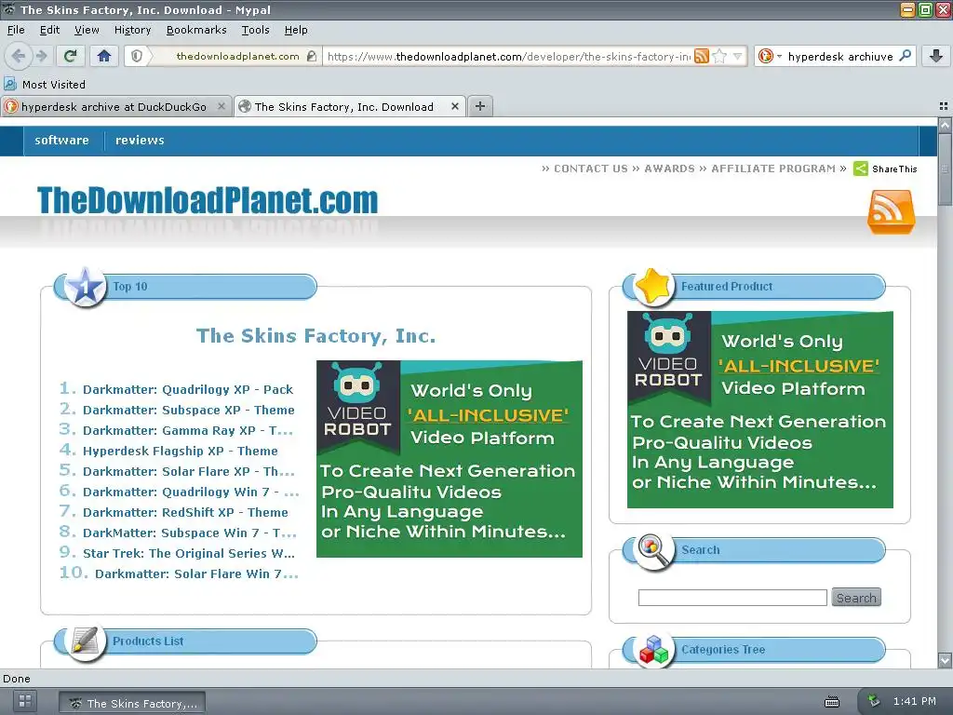This screenshot has height=715, width=953.
Task: Click the Featured Product yellow star icon
Action: click(653, 287)
